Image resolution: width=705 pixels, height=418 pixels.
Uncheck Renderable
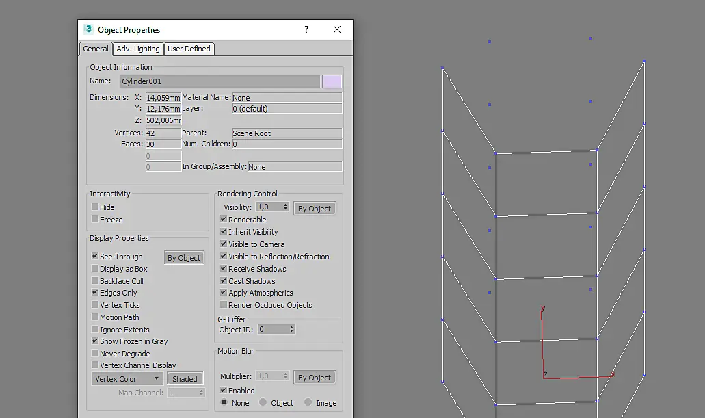coord(224,219)
